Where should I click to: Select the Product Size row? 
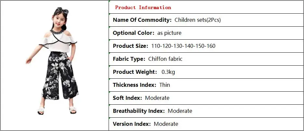206,46
